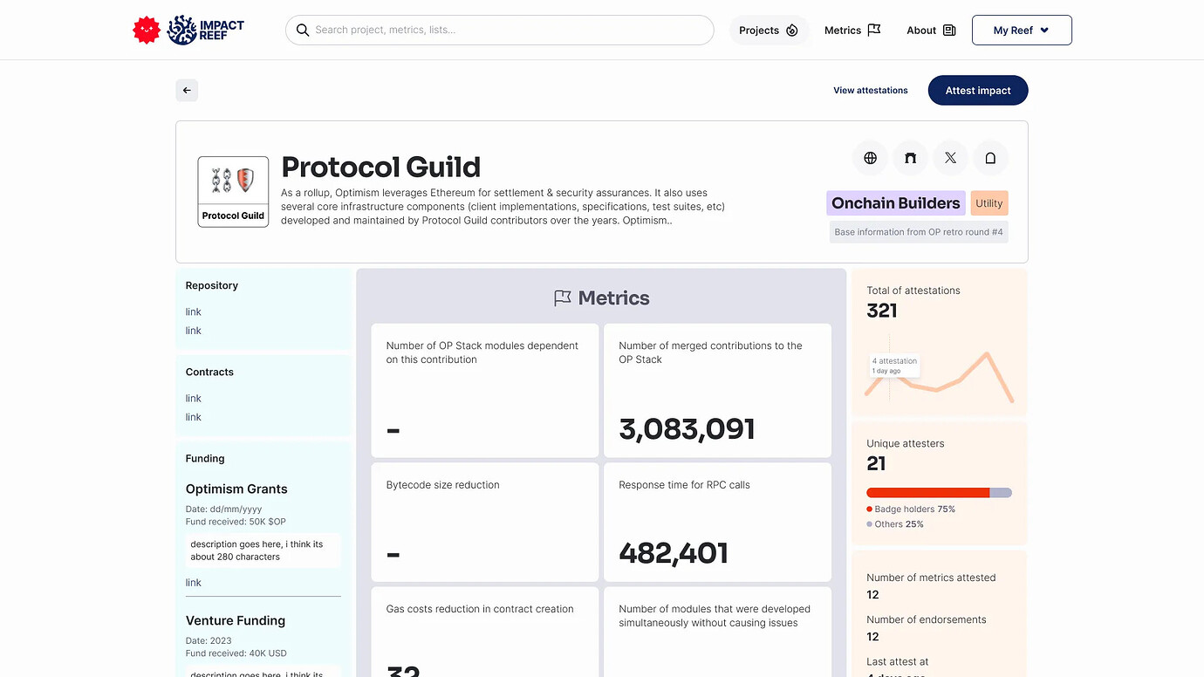
Task: Click the Onchain Builders category tag
Action: 896,203
